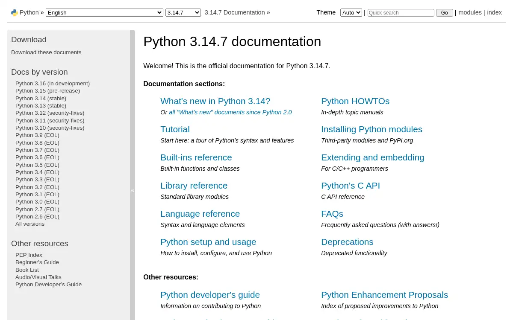This screenshot has width=513, height=320.
Task: Open Python 3.1 (EOL) docs
Action: click(x=37, y=195)
